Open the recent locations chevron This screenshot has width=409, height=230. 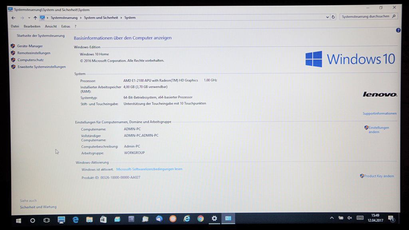[29, 18]
